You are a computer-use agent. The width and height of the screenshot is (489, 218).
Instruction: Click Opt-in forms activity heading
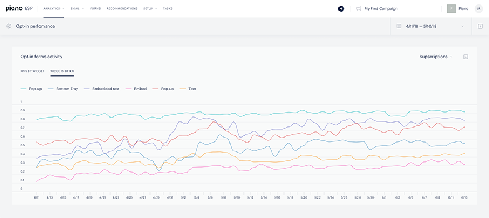coord(41,57)
